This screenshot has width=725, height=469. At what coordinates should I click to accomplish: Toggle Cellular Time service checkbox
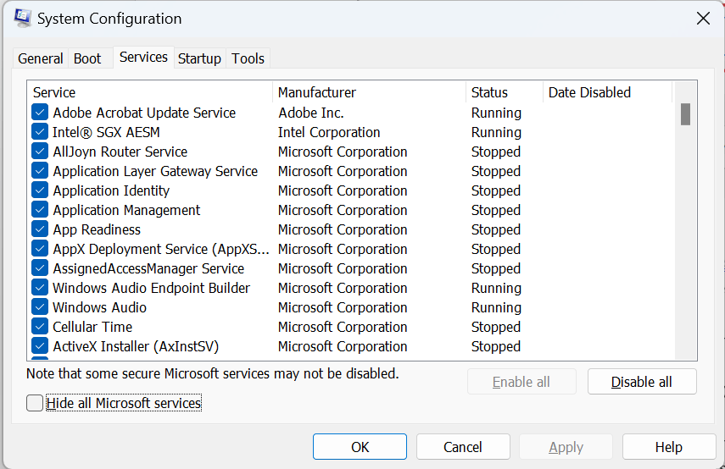point(40,327)
